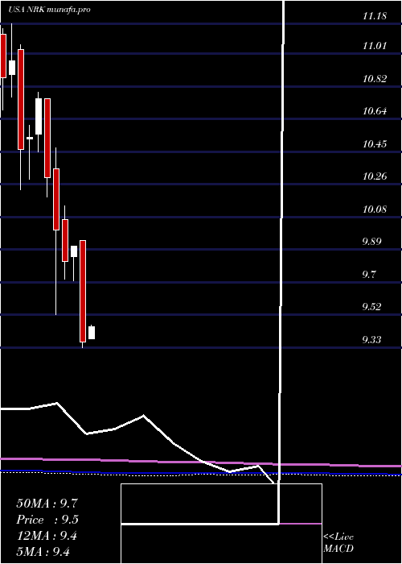Click the 10.08 price axis label
Image resolution: width=402 pixels, height=564 pixels.
(x=375, y=209)
